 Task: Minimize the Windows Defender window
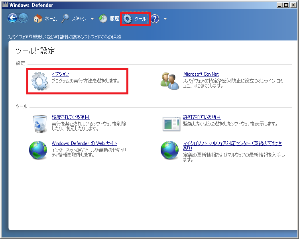pyautogui.click(x=279, y=5)
